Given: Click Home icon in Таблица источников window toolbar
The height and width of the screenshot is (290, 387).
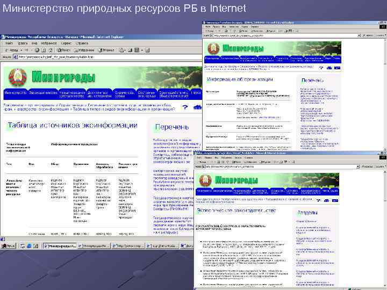Looking at the screenshot, I should point(51,50).
